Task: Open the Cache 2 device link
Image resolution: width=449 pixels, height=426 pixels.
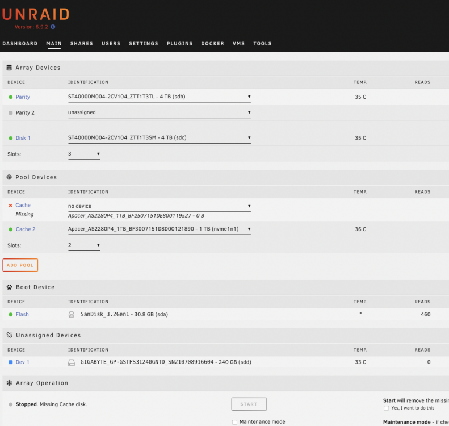Action: 26,229
